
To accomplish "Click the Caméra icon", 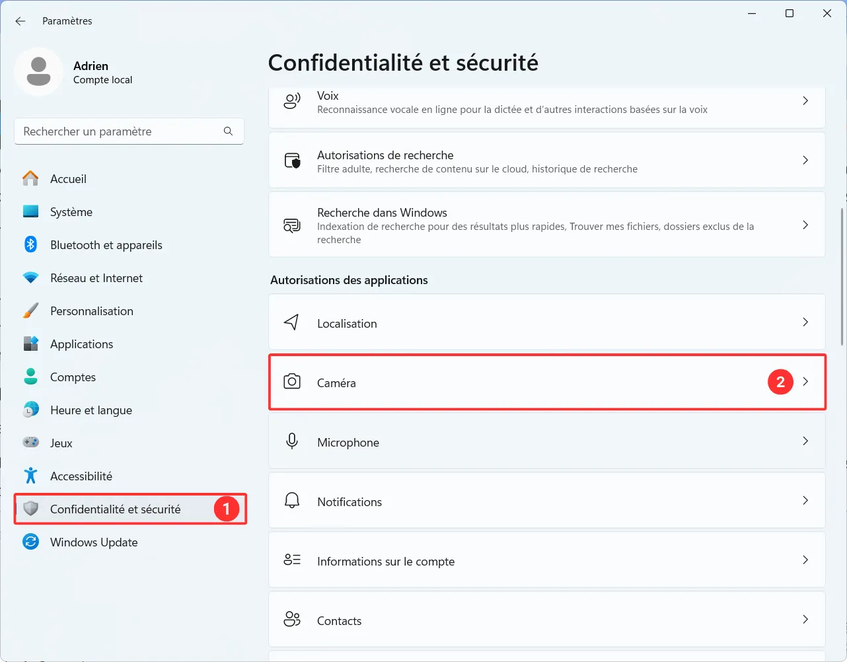I will 292,381.
